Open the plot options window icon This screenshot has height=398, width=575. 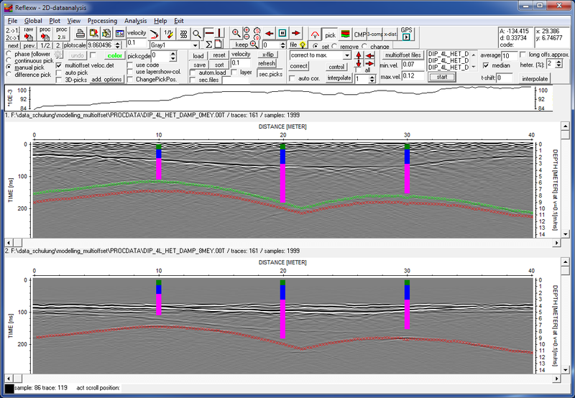[119, 34]
